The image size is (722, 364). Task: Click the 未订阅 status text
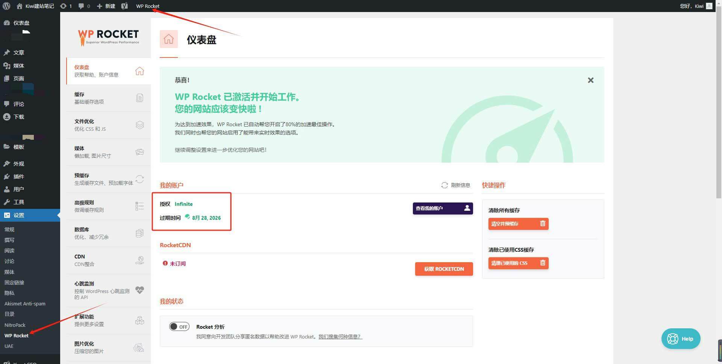coord(177,264)
